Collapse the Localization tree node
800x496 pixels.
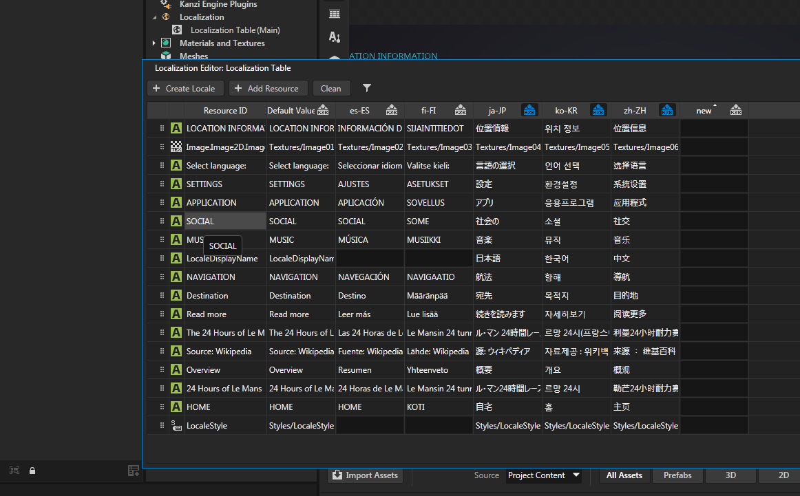pos(154,17)
